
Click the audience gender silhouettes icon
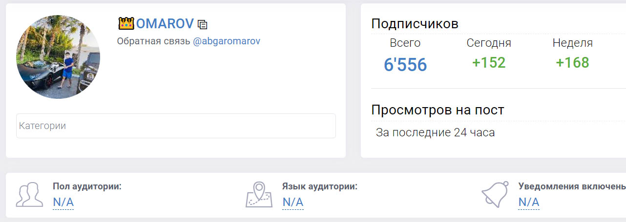coord(30,195)
